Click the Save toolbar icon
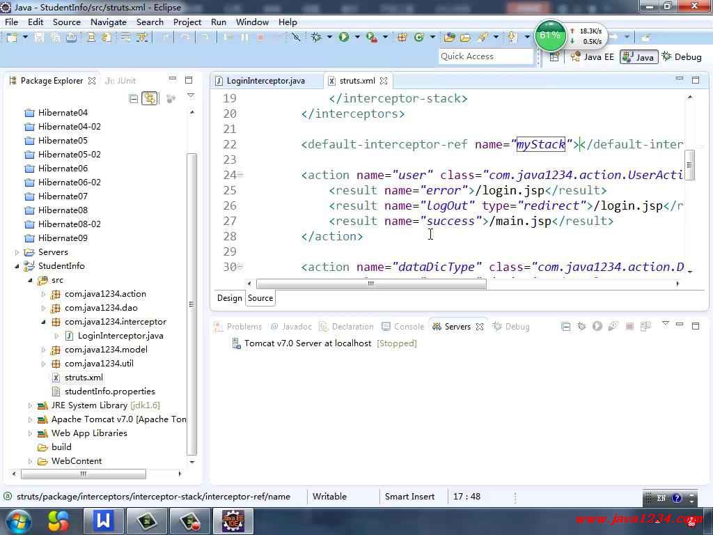Image resolution: width=713 pixels, height=535 pixels. (39, 38)
